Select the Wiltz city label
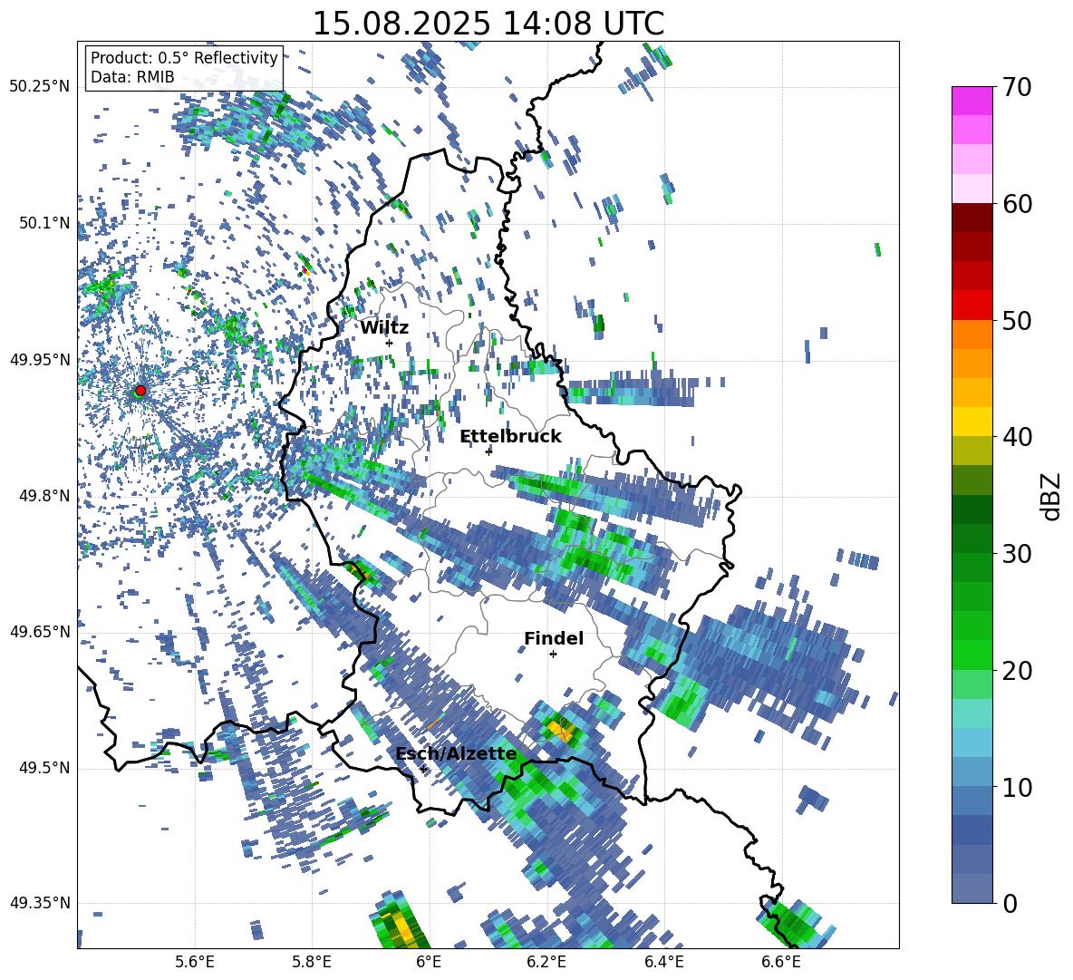Screen dimensions: 1073x980 click(384, 328)
